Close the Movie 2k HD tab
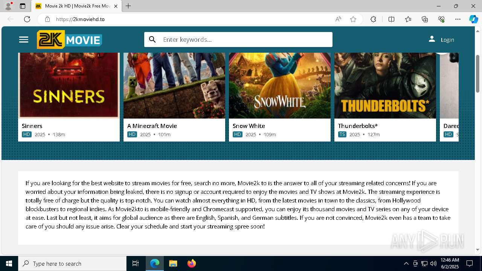The height and width of the screenshot is (271, 482). pos(116,6)
